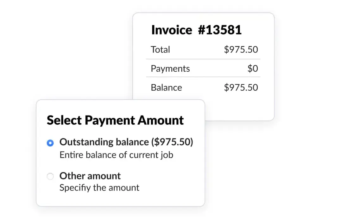Click the Total value $975.50
Screen dimensions: 340x222
241,50
